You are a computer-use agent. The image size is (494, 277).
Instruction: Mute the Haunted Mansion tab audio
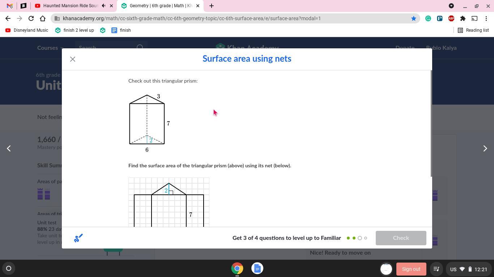coord(104,6)
